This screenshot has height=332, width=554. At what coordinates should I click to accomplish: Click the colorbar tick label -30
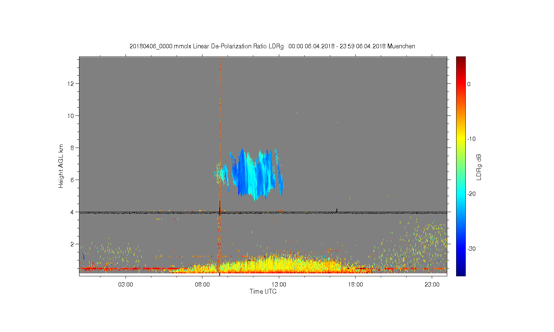(x=471, y=249)
